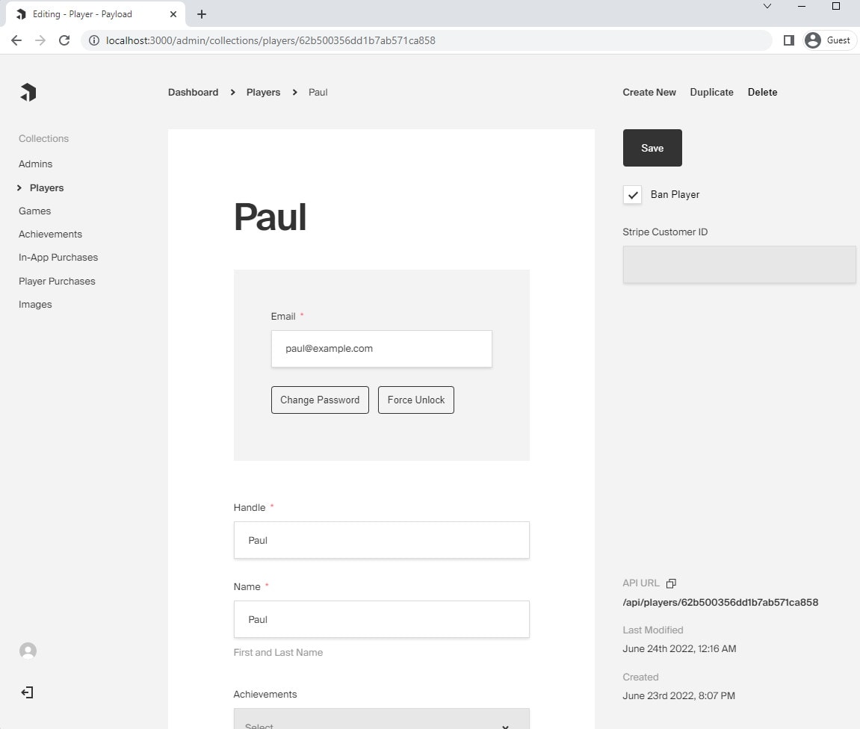Screen dimensions: 860x729
Task: Go to Players breadcrumb link
Action: coord(263,92)
